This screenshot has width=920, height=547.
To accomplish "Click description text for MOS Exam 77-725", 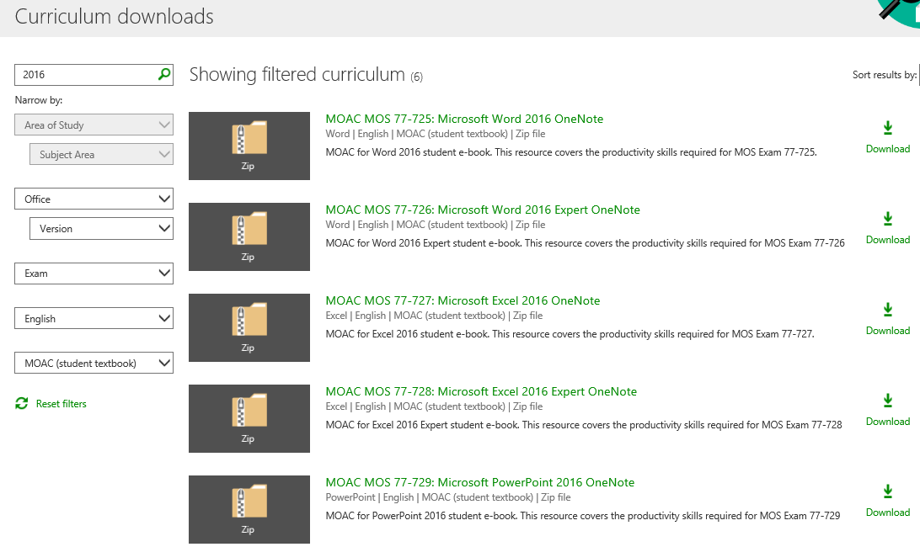I will click(571, 152).
